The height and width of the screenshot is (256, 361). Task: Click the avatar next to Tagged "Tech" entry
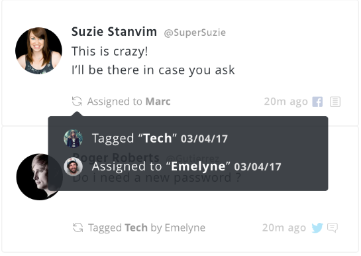click(74, 138)
